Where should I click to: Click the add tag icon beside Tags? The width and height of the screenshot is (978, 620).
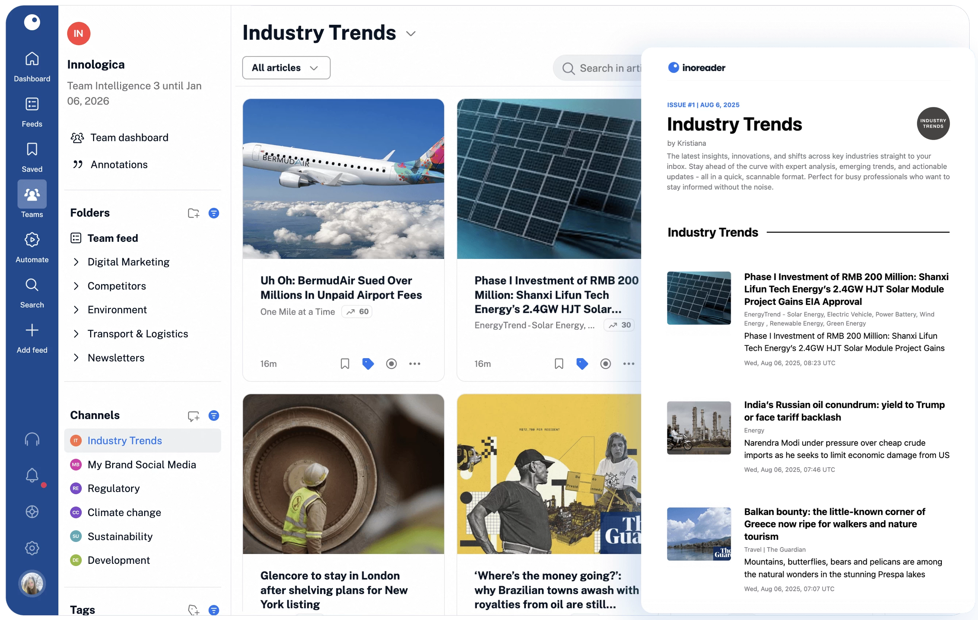pyautogui.click(x=194, y=610)
